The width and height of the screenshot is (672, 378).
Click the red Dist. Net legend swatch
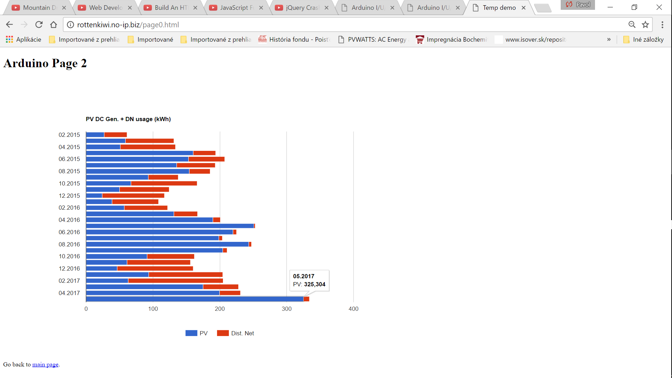coord(223,333)
